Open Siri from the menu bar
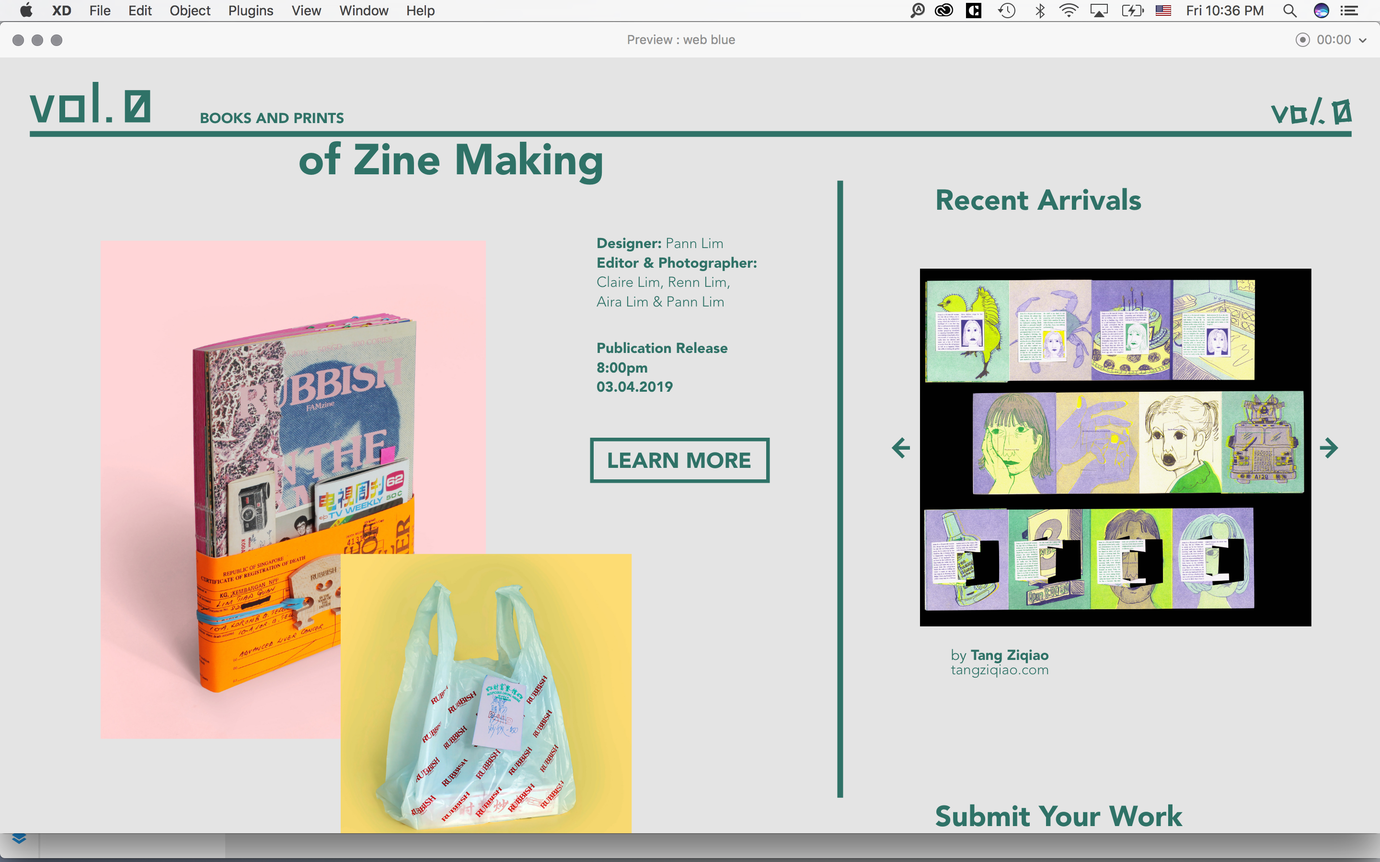Screen dimensions: 1380x862 click(x=1321, y=11)
